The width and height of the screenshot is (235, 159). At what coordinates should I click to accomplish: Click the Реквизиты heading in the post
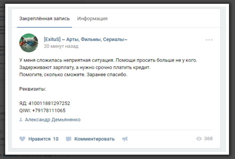coord(33,89)
